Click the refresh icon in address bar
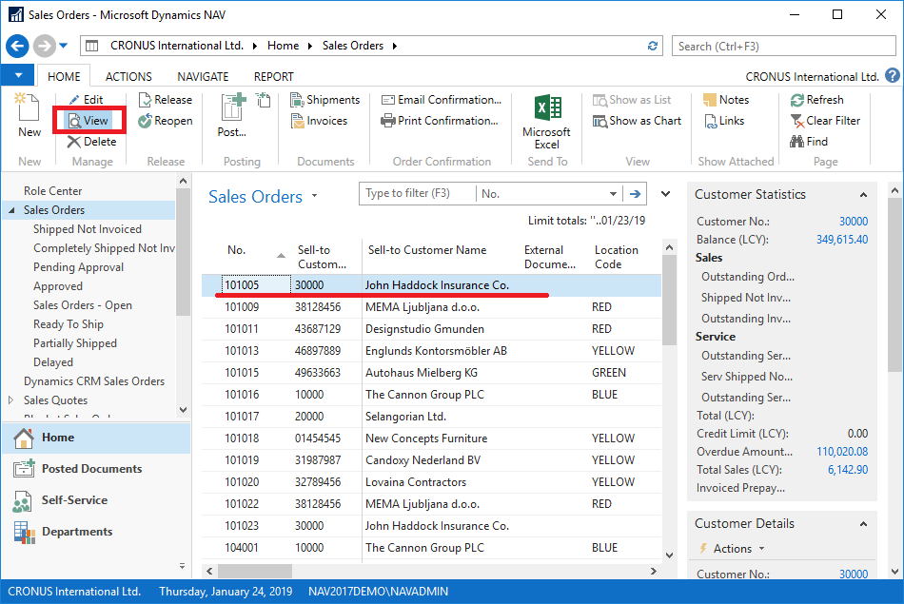This screenshot has height=604, width=904. pos(653,46)
